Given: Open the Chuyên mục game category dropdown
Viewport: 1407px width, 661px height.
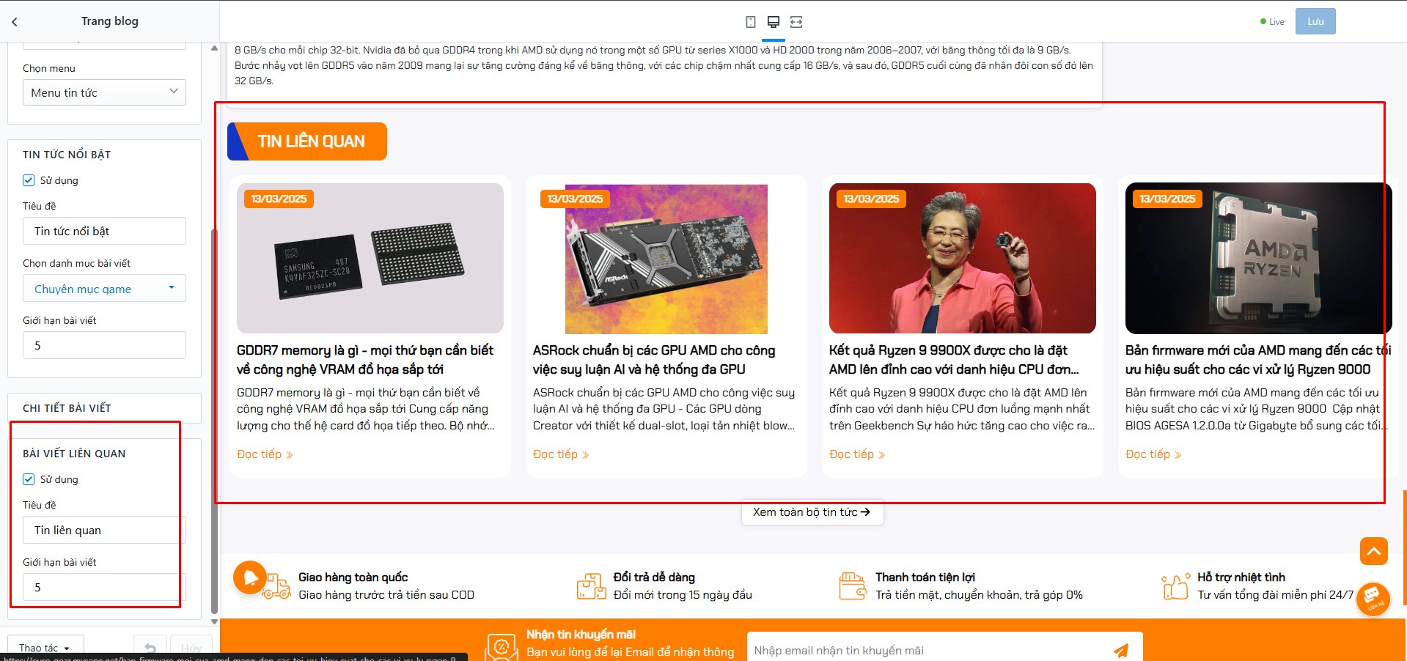Looking at the screenshot, I should [104, 289].
